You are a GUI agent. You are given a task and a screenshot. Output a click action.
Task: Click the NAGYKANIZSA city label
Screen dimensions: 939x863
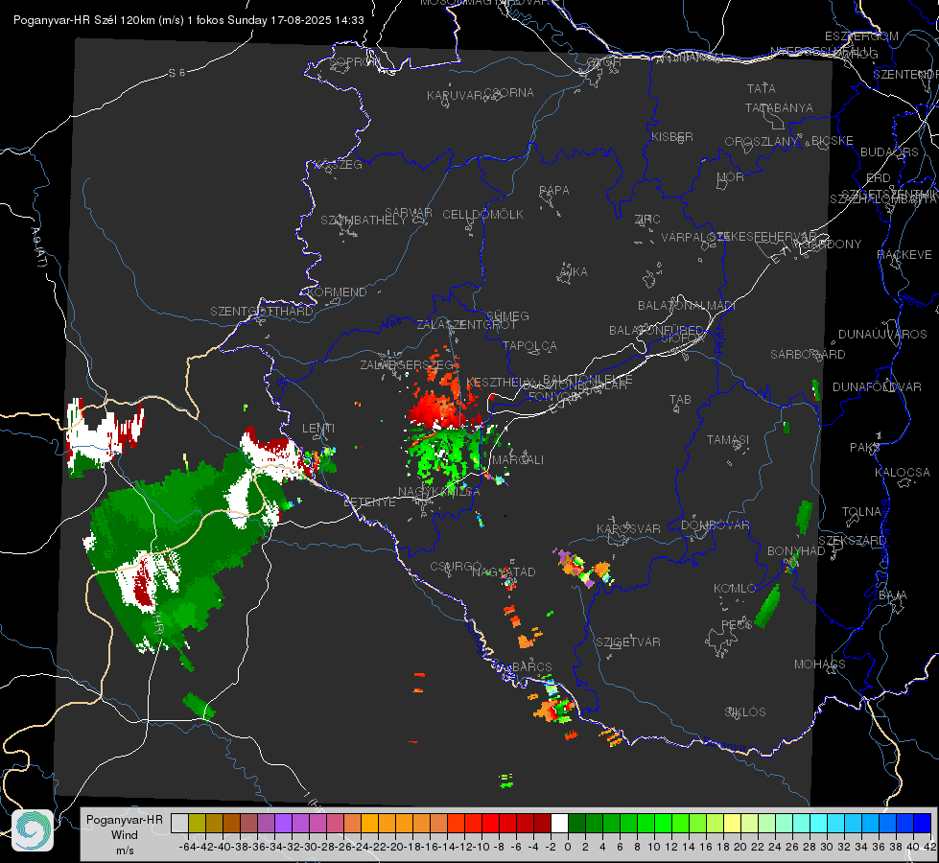(439, 492)
